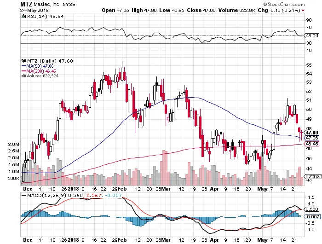Image resolution: width=322 pixels, height=244 pixels.
Task: Click the boxed -0.007 histogram tag on right axis
Action: coord(312,216)
